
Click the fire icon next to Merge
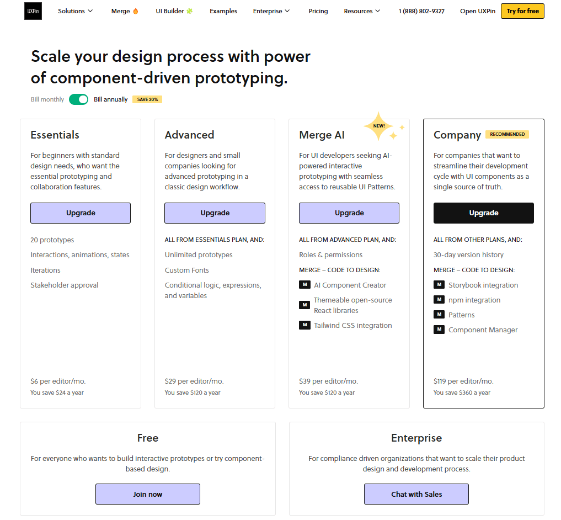(137, 10)
